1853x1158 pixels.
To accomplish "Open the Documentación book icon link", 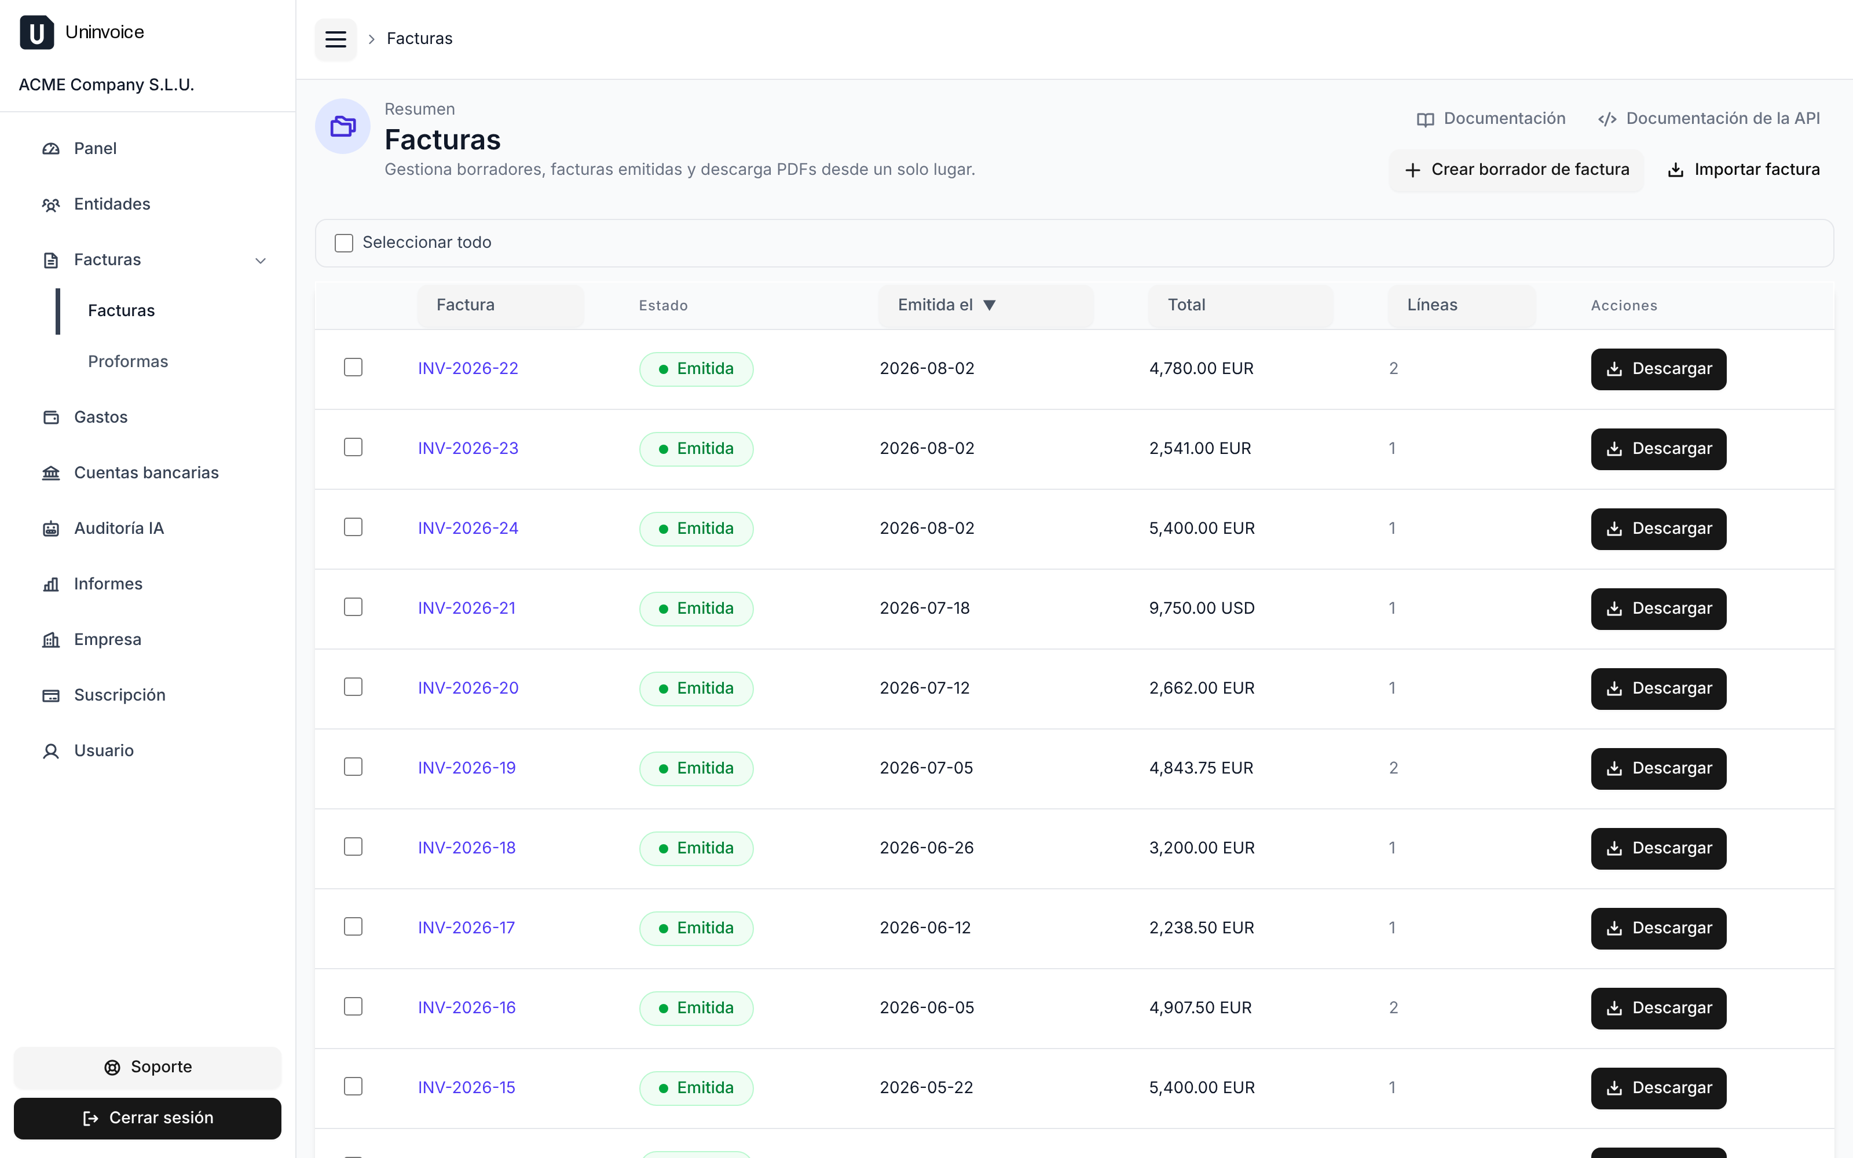I will [1425, 119].
